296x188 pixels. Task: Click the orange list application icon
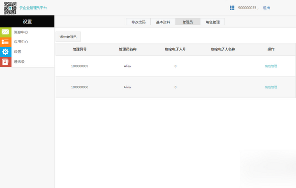click(5, 42)
